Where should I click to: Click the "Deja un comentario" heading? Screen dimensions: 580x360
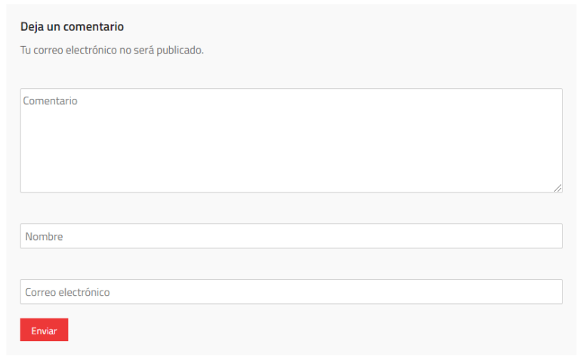tap(72, 26)
